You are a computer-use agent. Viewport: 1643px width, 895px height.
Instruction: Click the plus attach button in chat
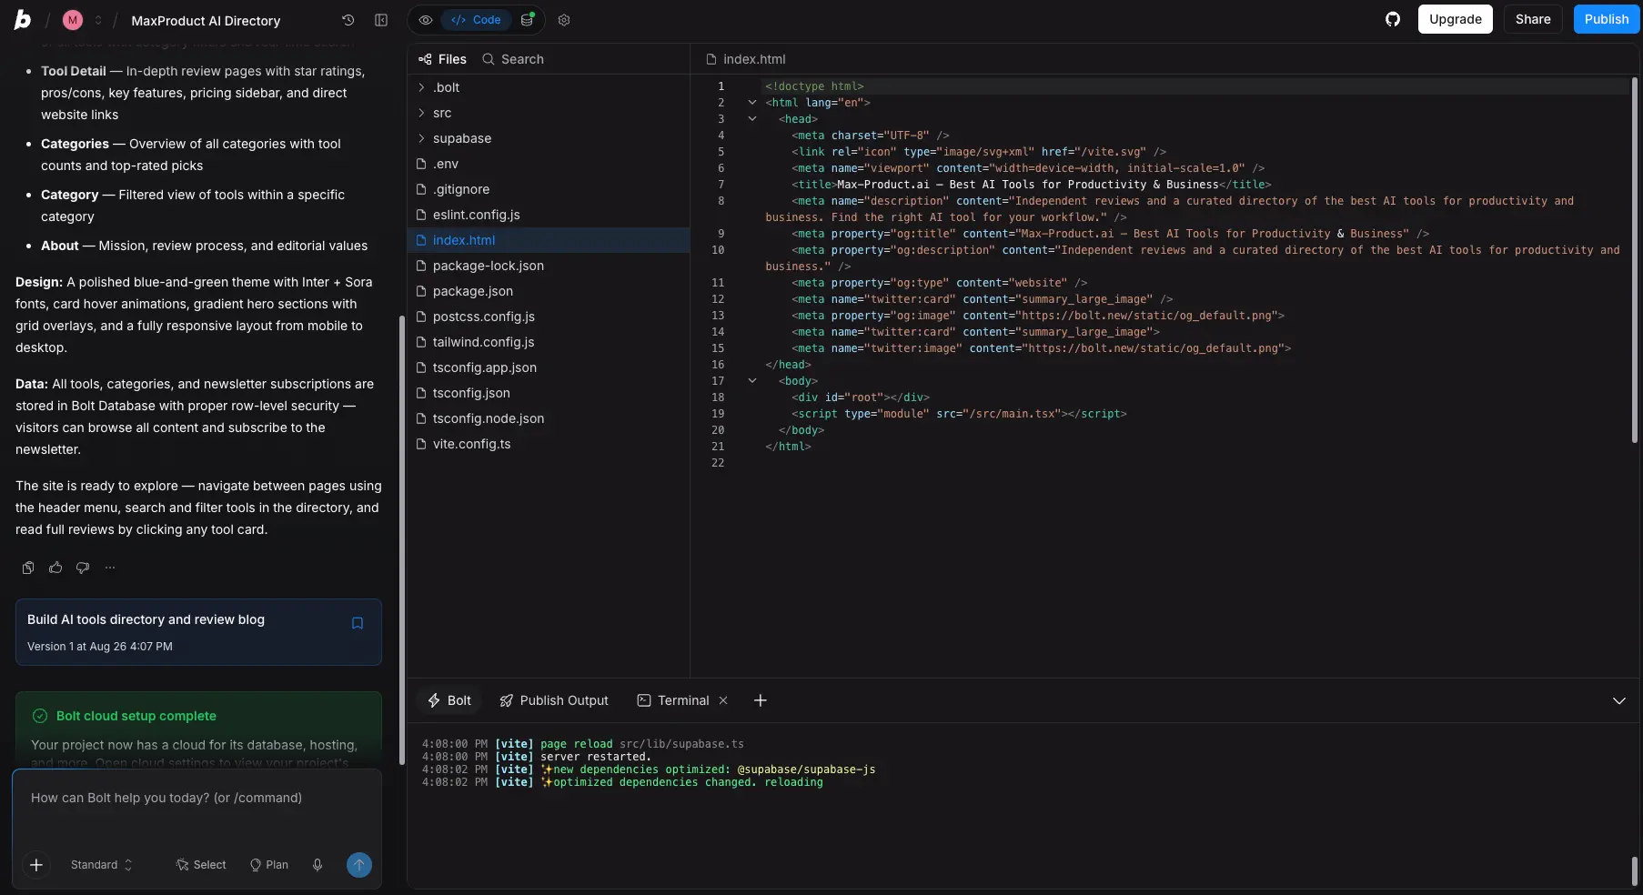coord(36,865)
